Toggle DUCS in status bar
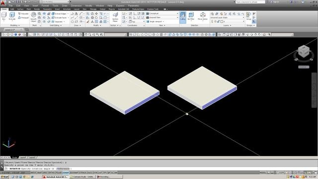 (90, 173)
